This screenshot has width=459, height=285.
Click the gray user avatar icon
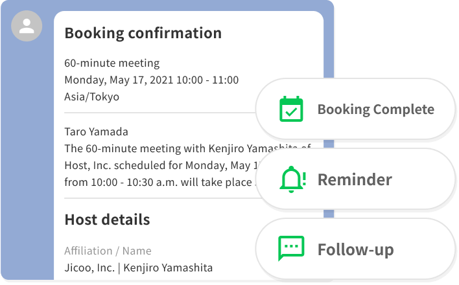click(27, 27)
